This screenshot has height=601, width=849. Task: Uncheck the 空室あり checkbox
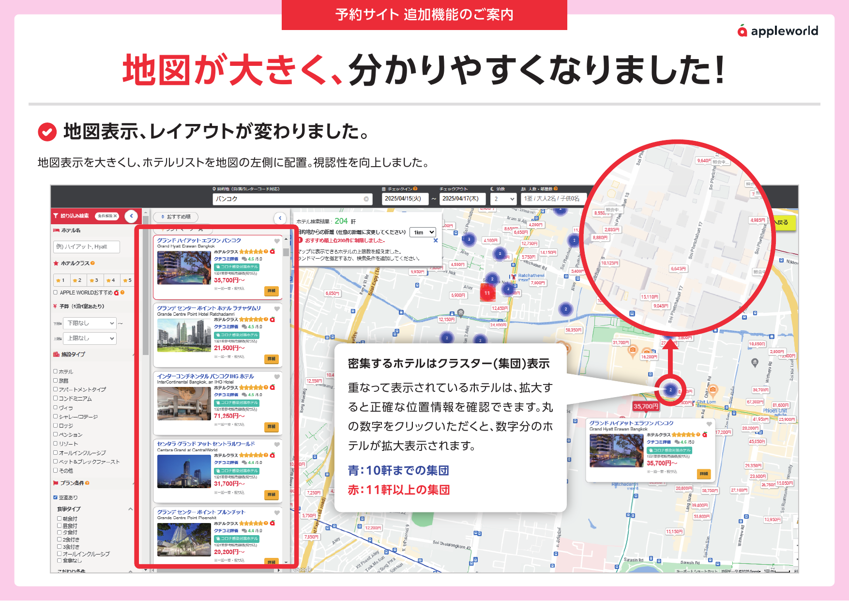[x=56, y=497]
